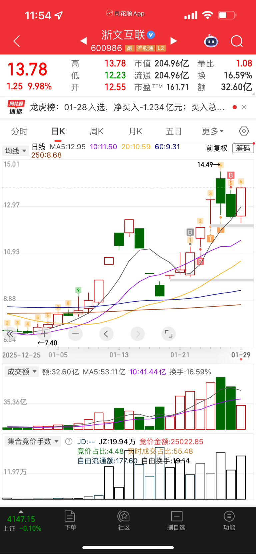Open the 功能 functions menu

(229, 520)
